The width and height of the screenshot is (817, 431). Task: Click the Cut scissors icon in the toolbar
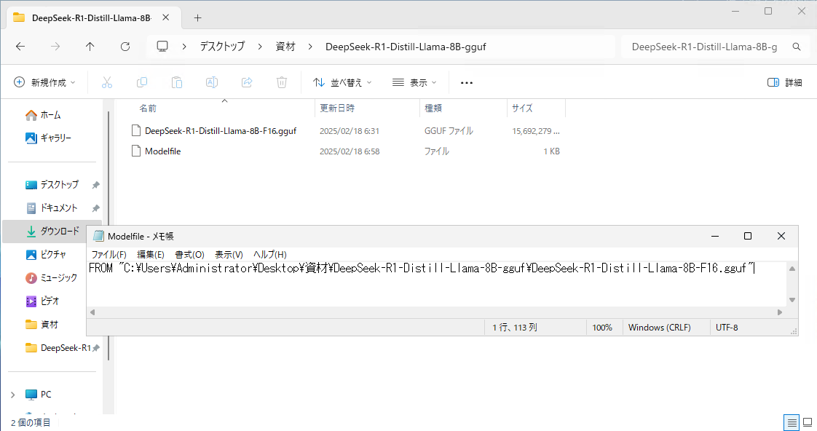107,82
